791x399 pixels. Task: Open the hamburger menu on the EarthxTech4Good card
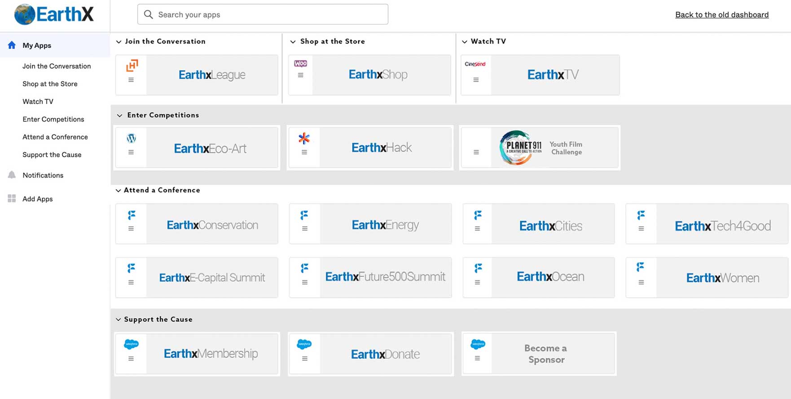pyautogui.click(x=642, y=228)
